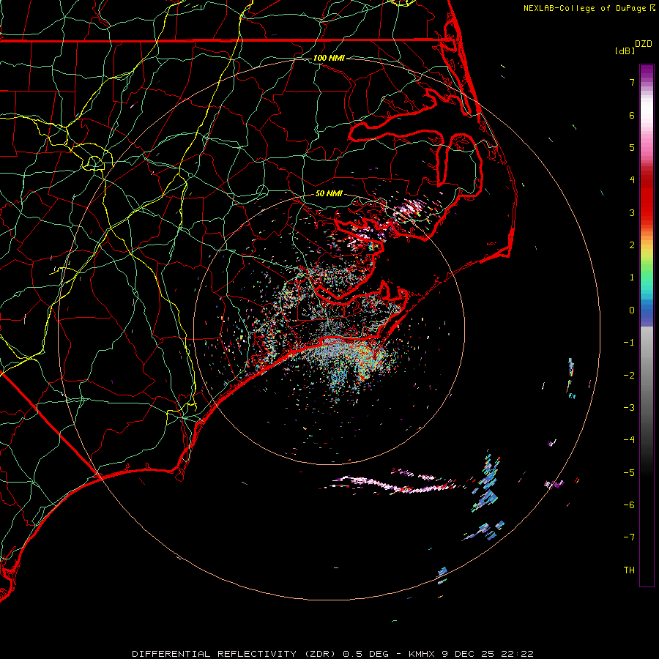Click the -5 dB scale label
Screen dimensions: 659x659
tap(629, 472)
